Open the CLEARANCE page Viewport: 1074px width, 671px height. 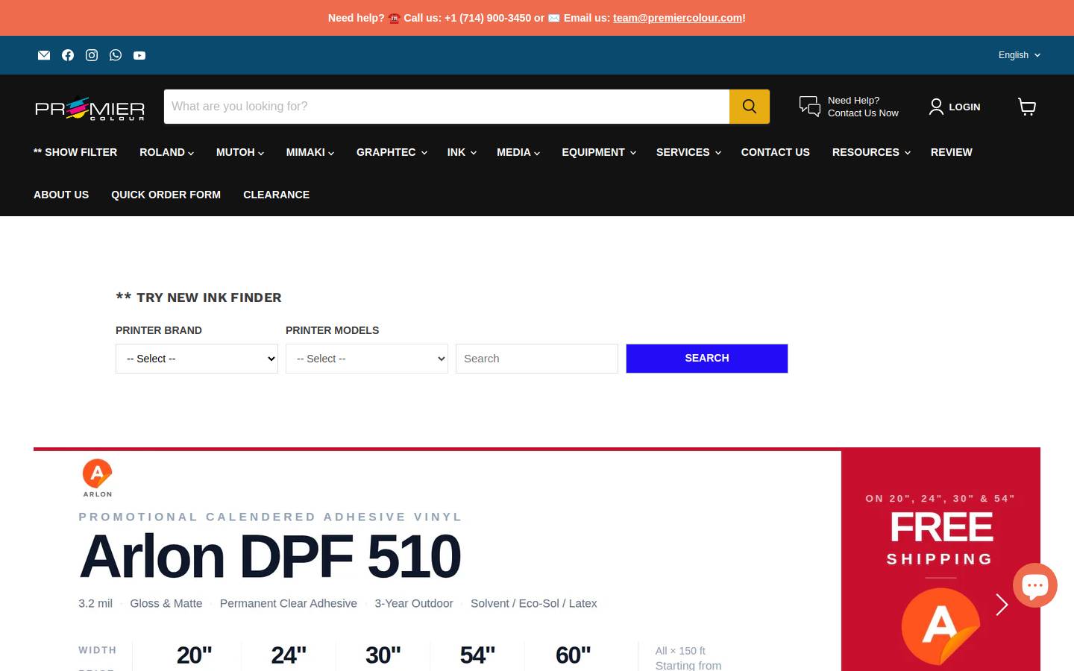click(276, 195)
